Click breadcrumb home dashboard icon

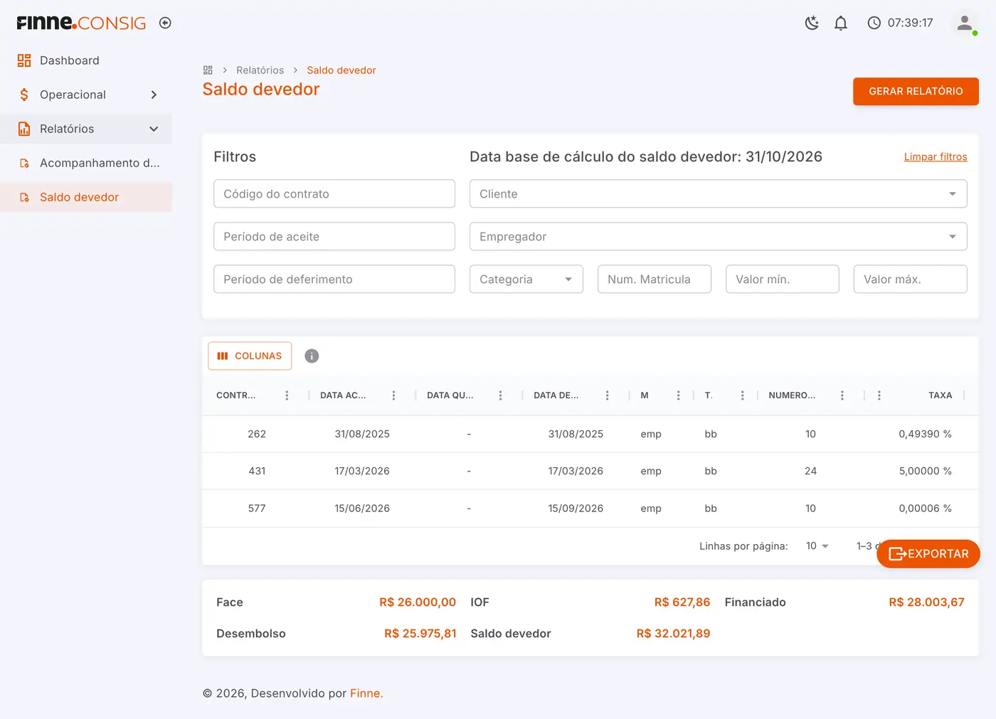[x=208, y=70]
